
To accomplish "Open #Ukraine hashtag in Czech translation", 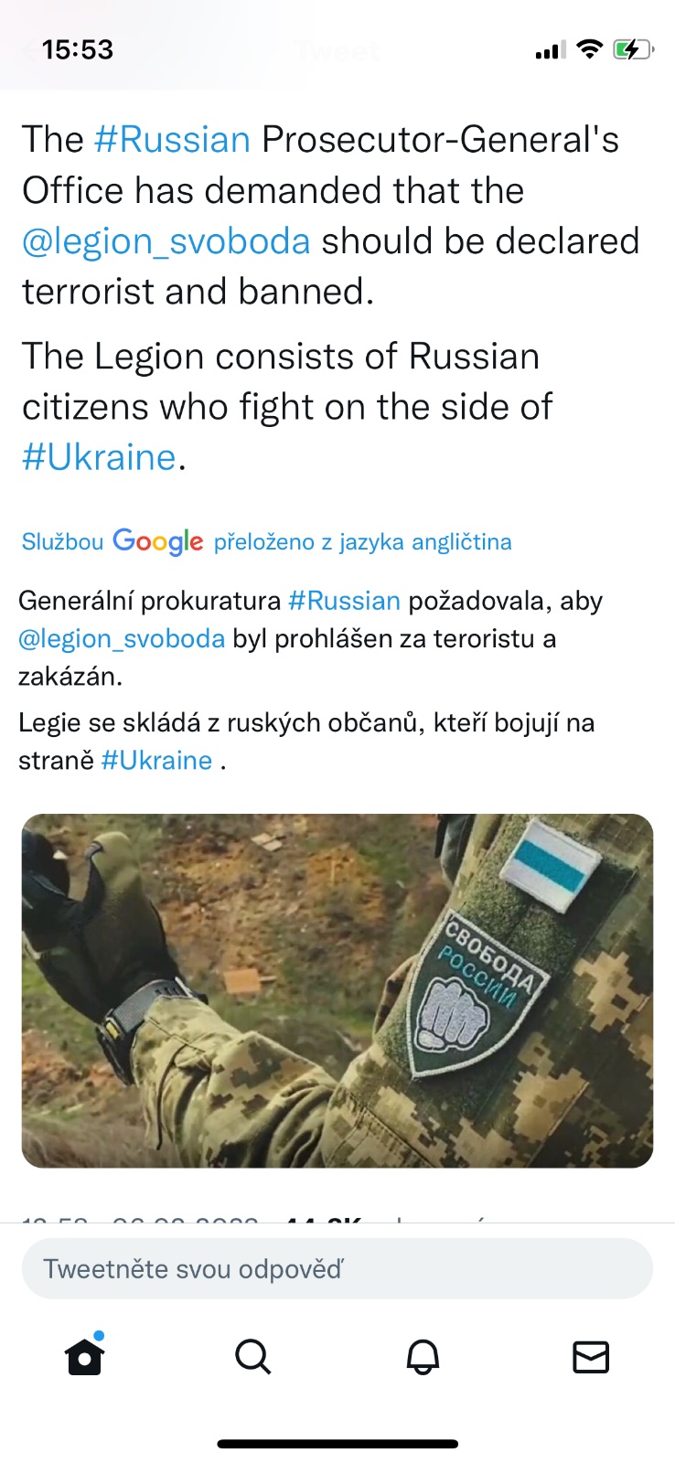I will tap(156, 760).
